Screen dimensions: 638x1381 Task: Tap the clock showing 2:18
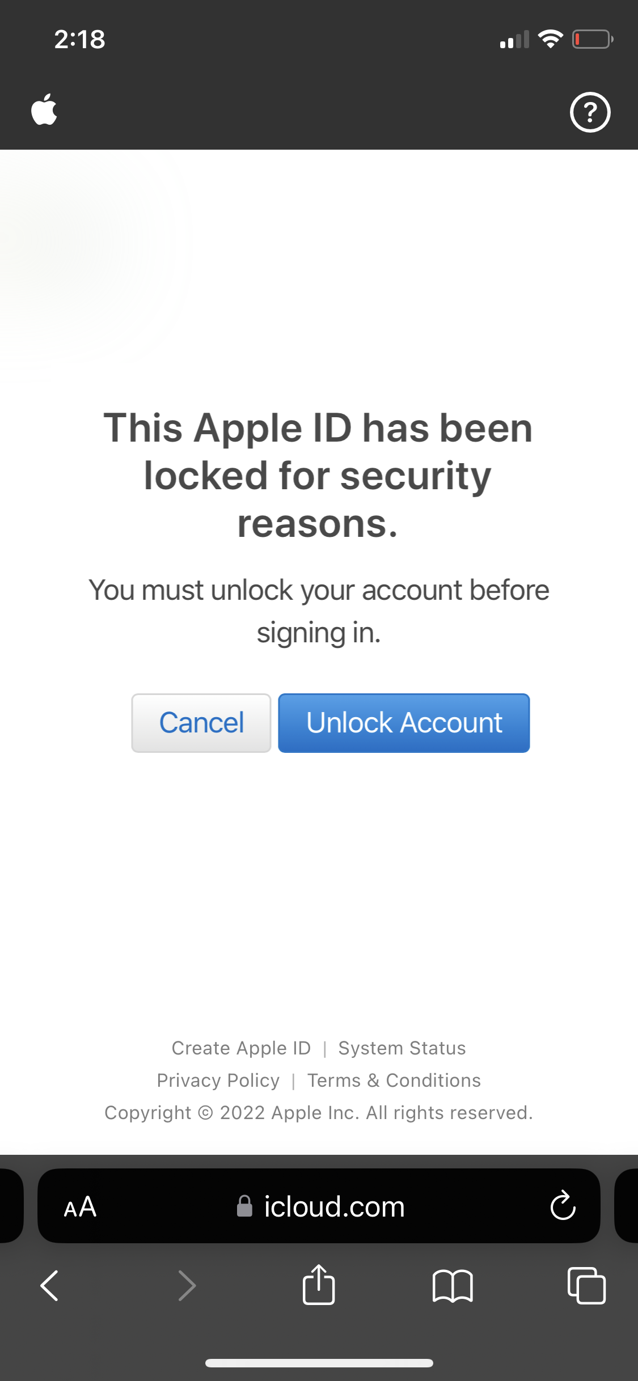click(x=79, y=40)
